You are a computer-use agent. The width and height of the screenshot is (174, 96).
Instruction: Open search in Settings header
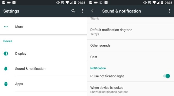coord(73,11)
